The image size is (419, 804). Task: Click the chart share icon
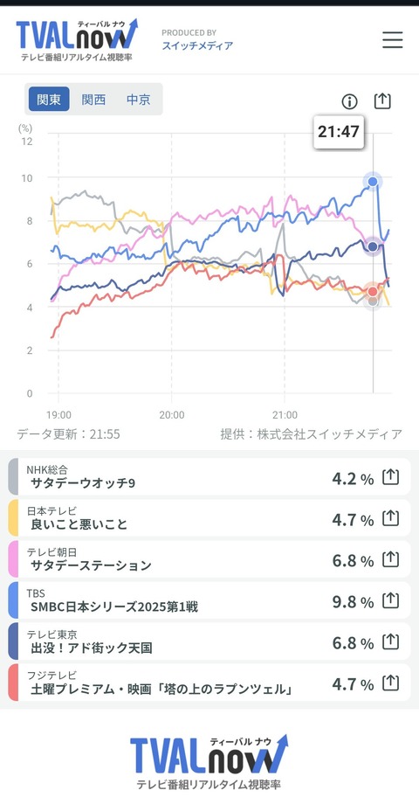click(x=382, y=101)
